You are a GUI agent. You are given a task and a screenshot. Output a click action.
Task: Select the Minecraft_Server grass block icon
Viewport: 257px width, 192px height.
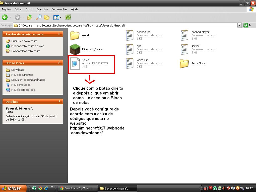coord(75,49)
